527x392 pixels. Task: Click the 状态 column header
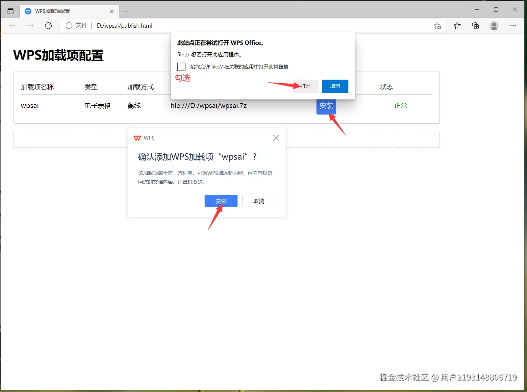[387, 87]
